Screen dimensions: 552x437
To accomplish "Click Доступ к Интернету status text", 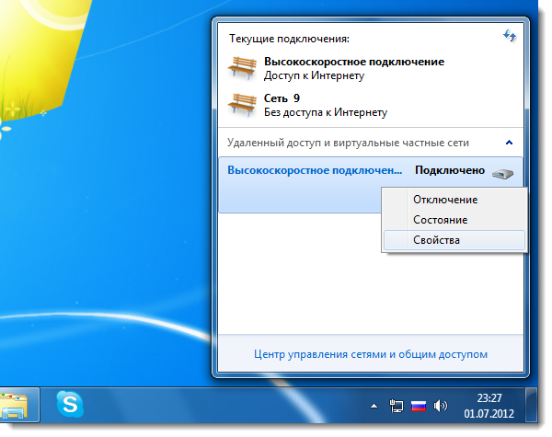I will pos(314,75).
